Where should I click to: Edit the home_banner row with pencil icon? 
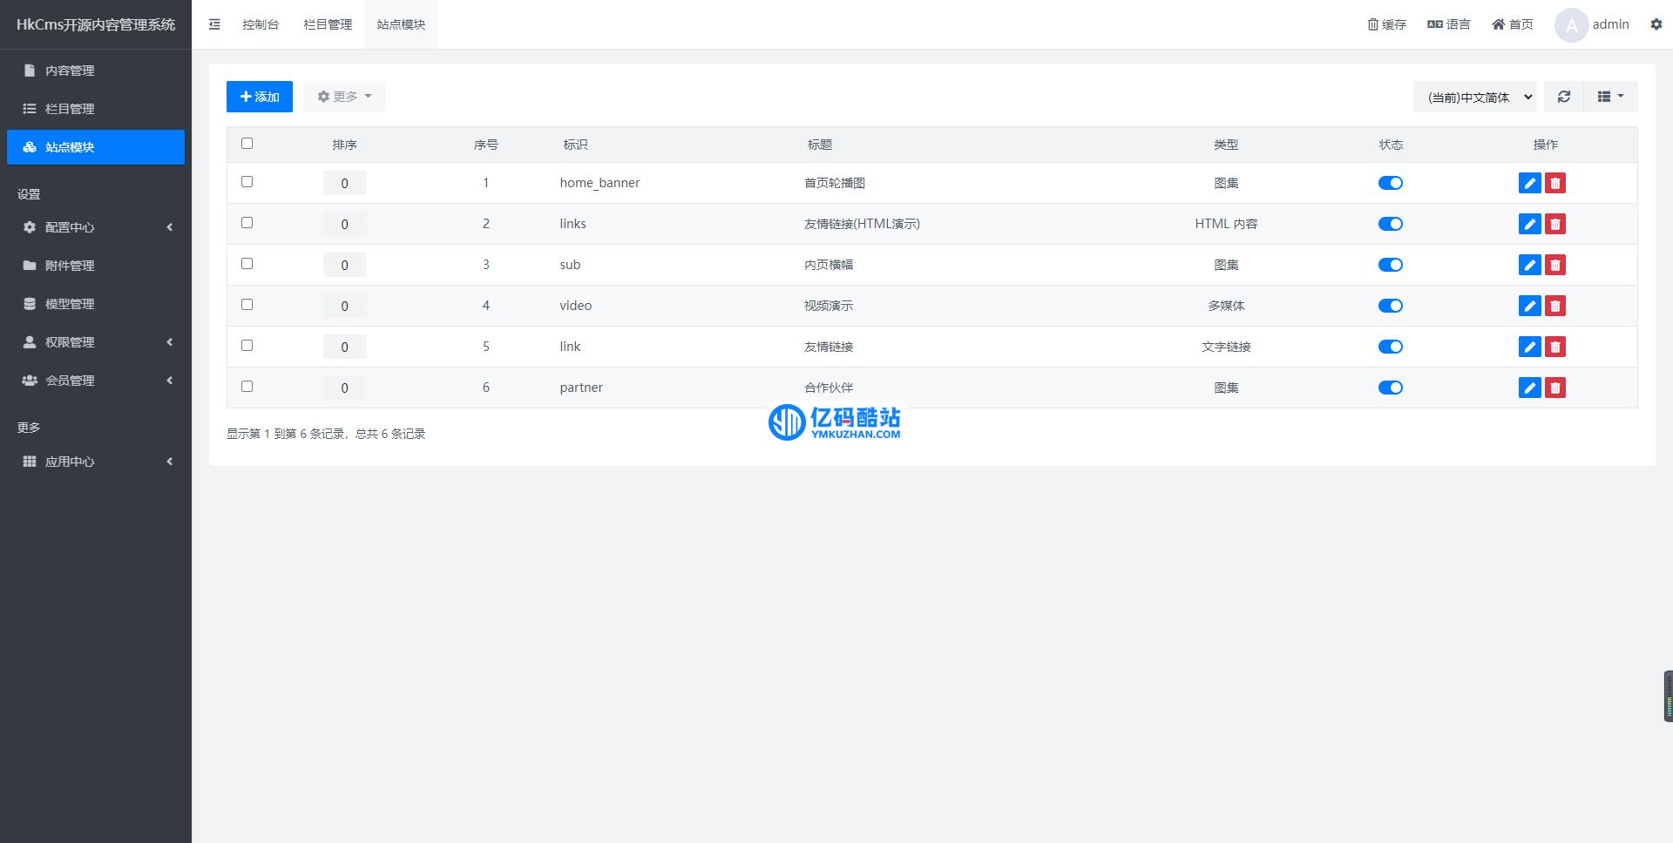pos(1529,183)
